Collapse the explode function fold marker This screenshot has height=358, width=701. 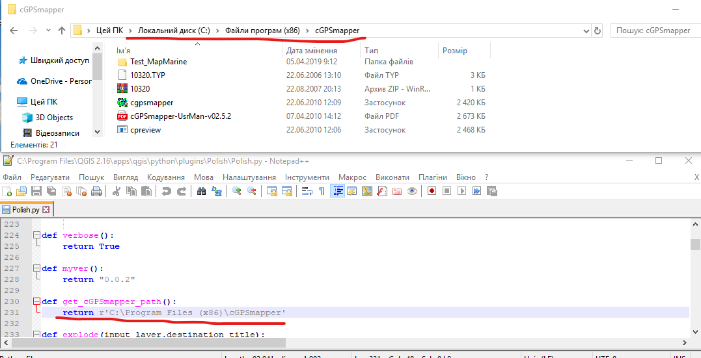point(36,335)
